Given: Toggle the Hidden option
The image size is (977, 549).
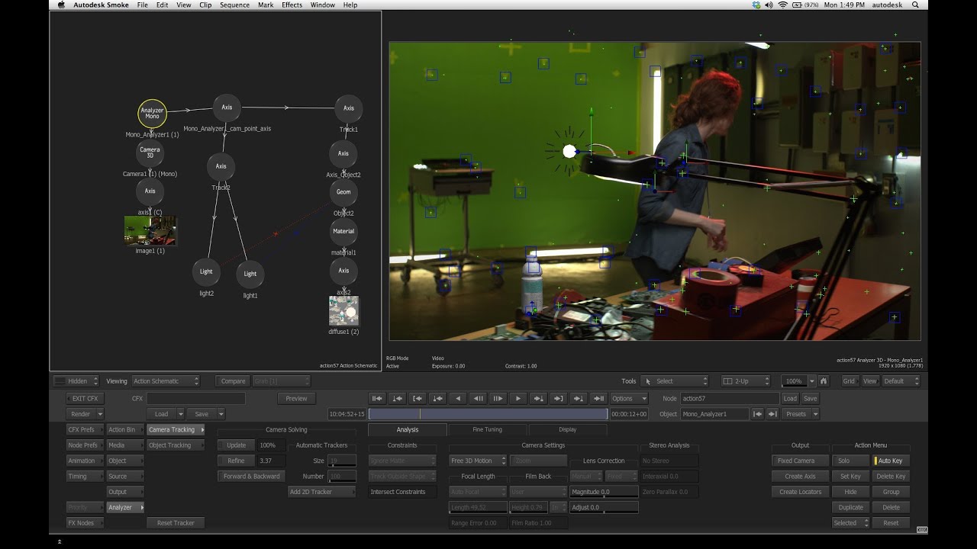Looking at the screenshot, I should tap(77, 381).
